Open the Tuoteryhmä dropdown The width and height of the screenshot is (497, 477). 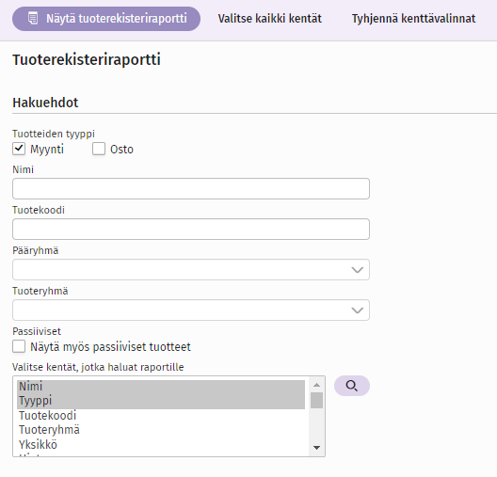pos(191,310)
